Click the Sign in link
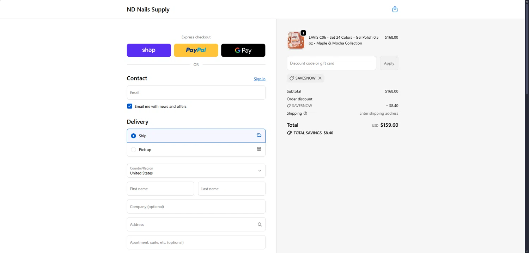The width and height of the screenshot is (529, 253). (260, 79)
